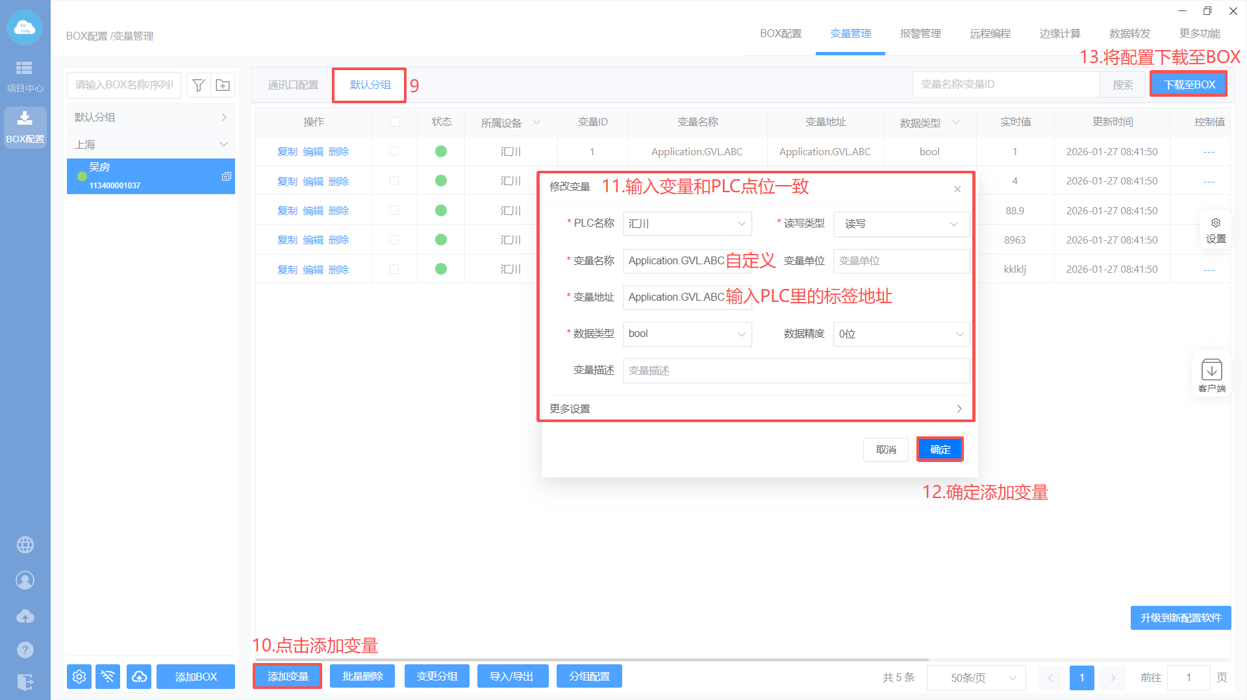Open the help question mark icon
Viewport: 1247px width, 700px height.
click(25, 649)
